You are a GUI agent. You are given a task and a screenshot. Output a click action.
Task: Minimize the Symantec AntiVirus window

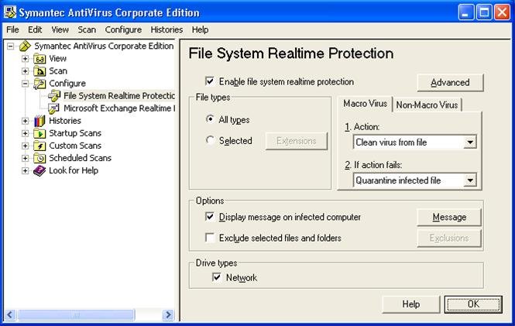465,12
